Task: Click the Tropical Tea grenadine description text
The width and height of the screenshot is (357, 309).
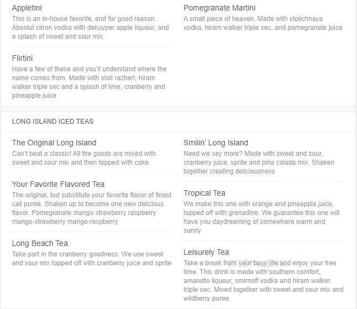Action: (x=261, y=217)
